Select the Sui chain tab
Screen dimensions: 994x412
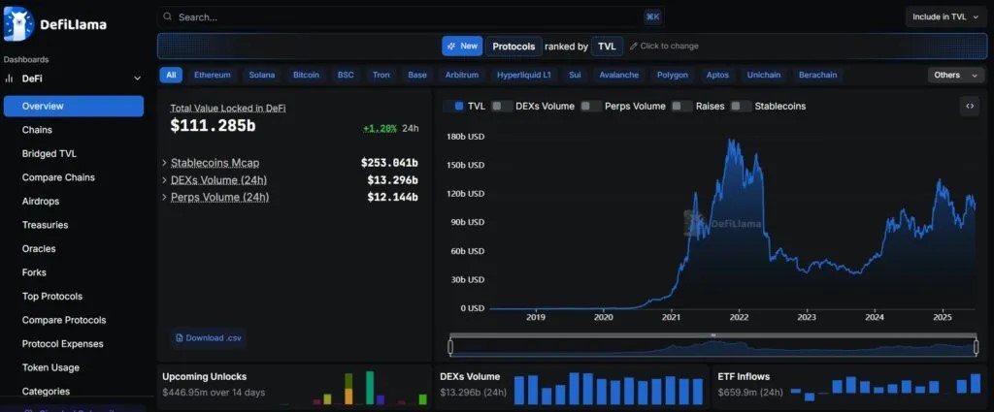click(575, 75)
